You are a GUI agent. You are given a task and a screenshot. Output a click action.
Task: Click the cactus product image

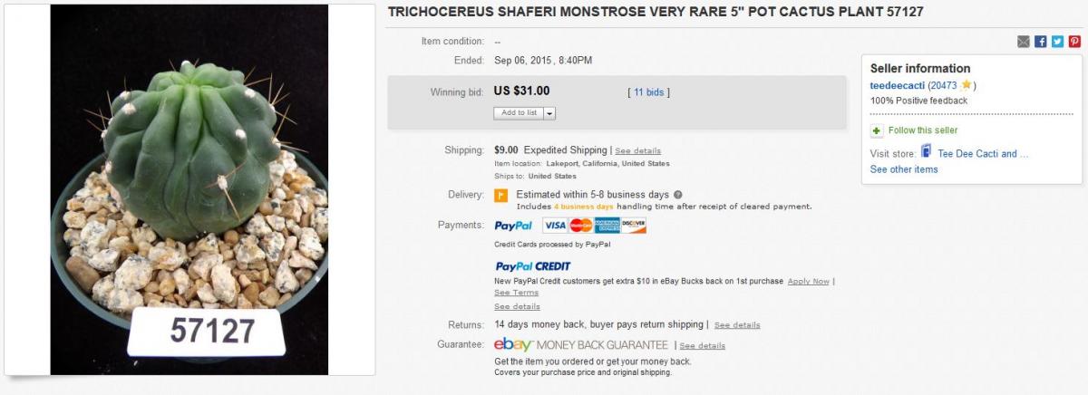coord(189,188)
